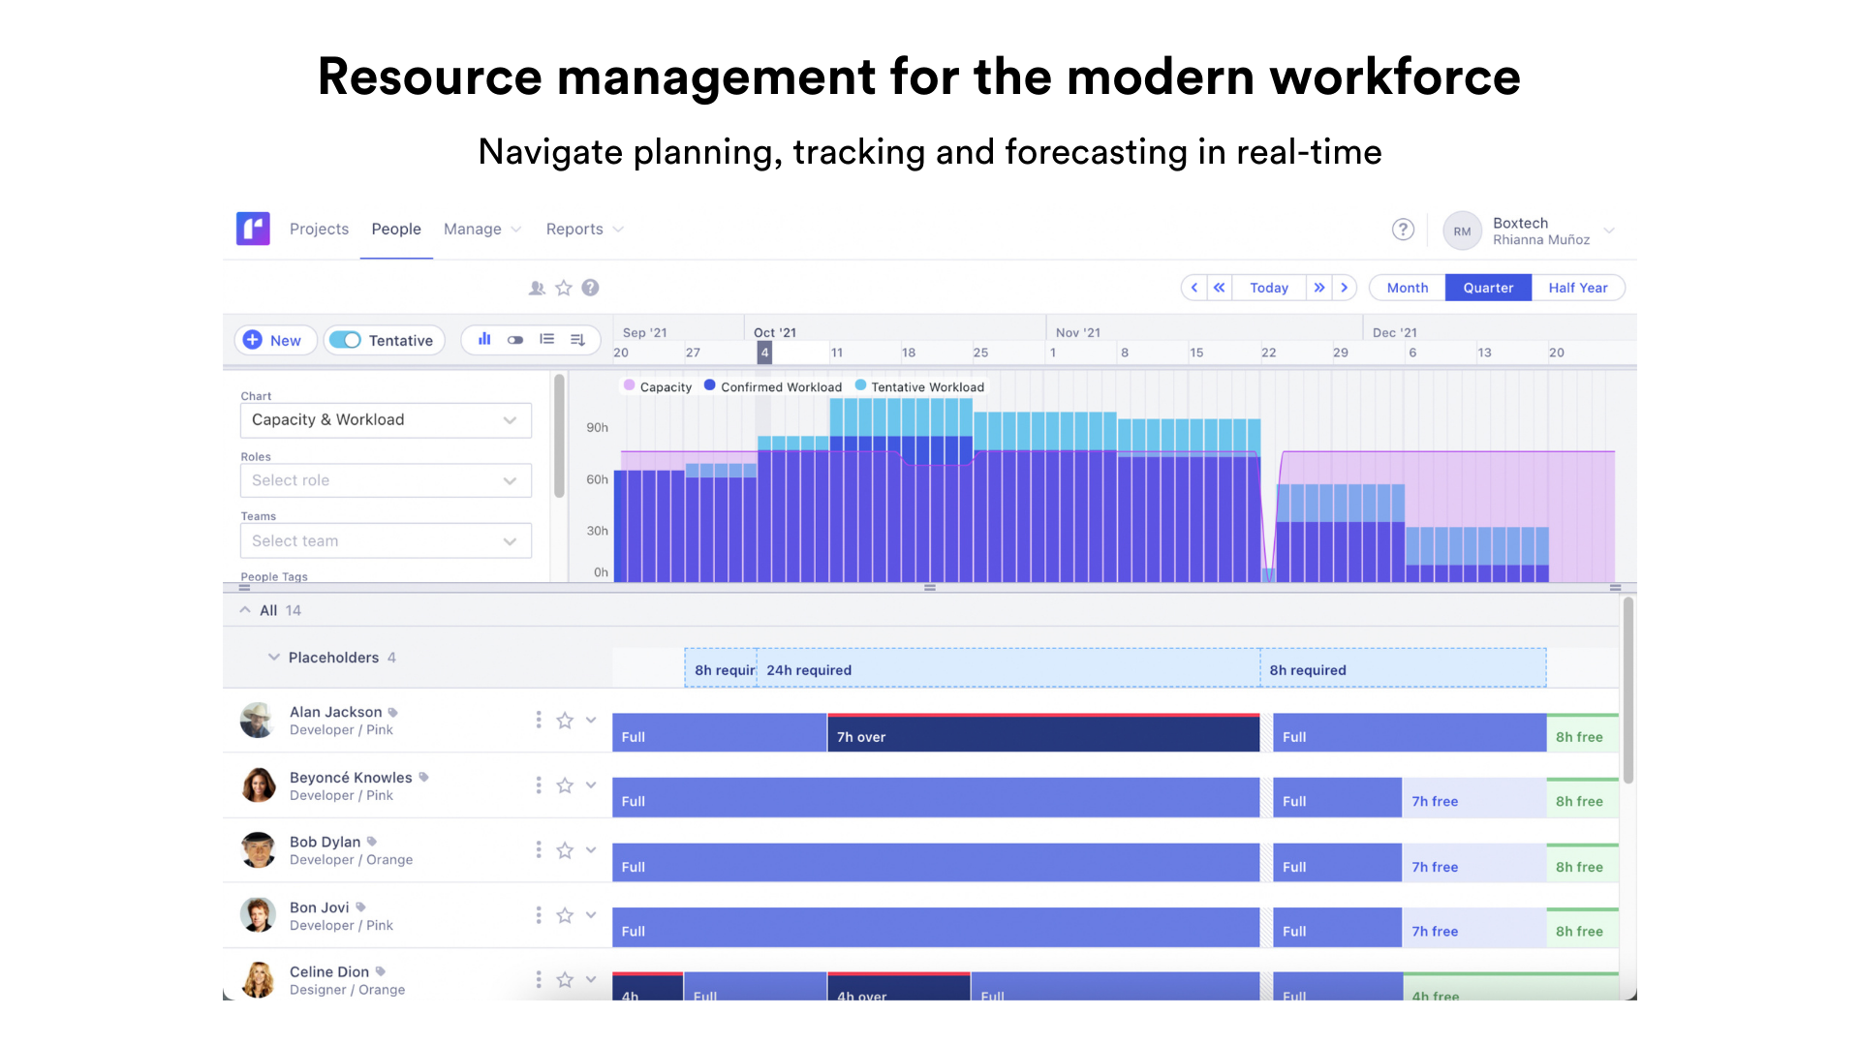Viewport: 1860px width, 1046px height.
Task: Open the Select role dropdown
Action: point(386,480)
